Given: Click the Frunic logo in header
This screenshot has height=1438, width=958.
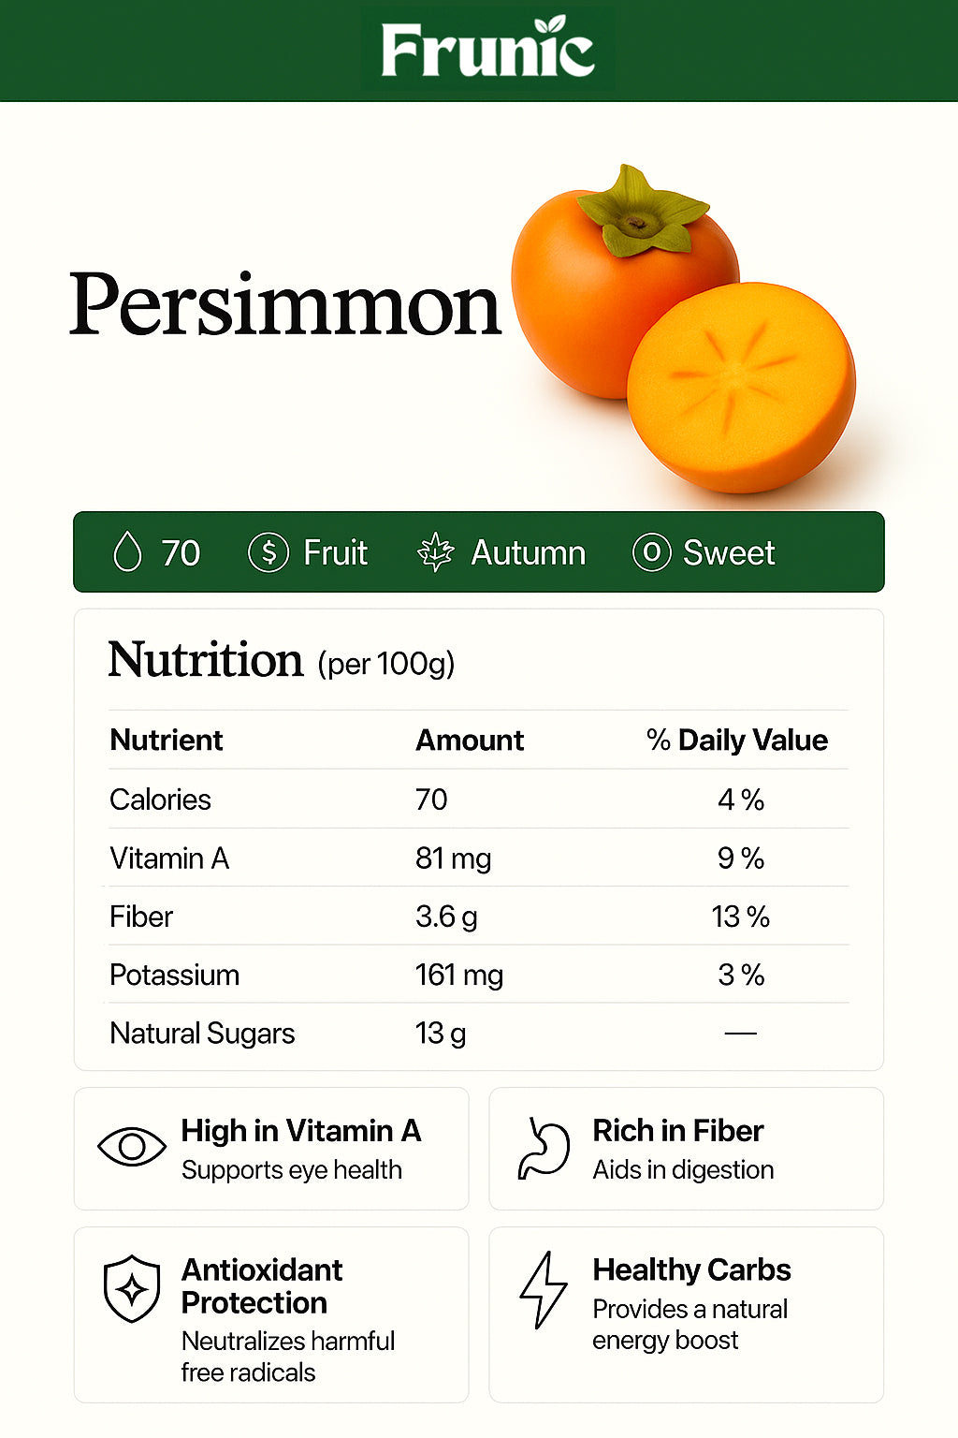Looking at the screenshot, I should [487, 49].
